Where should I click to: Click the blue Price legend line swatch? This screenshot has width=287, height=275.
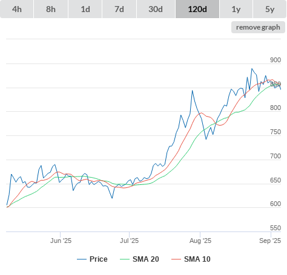click(x=82, y=259)
